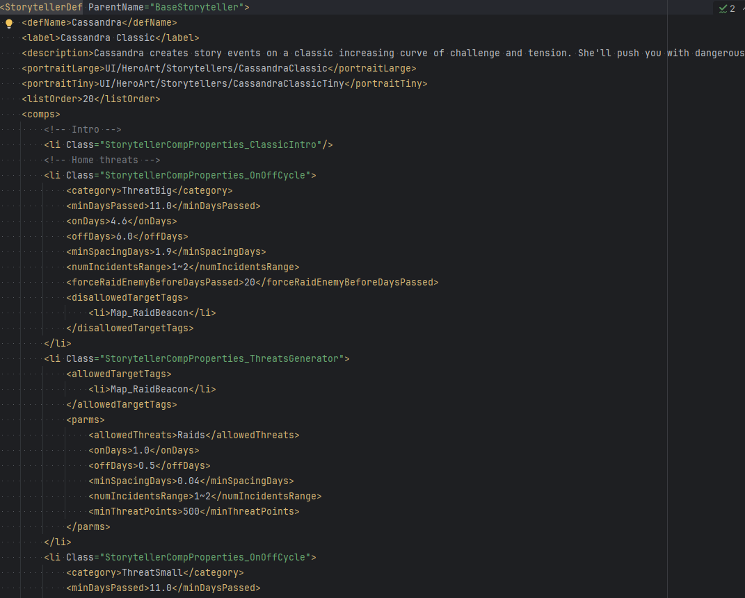
Task: Click the yellow lightbulb intention icon
Action: coord(9,24)
